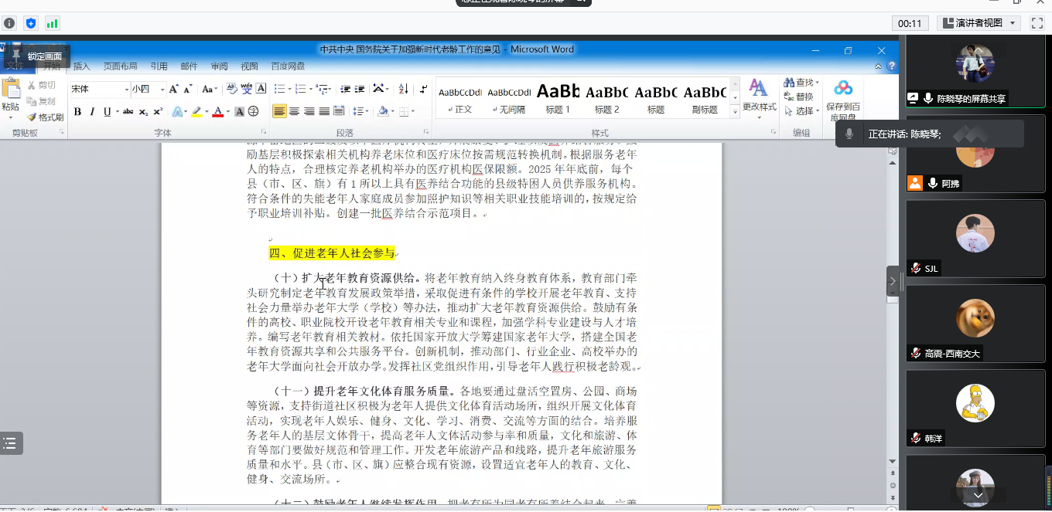Viewport: 1052px width, 512px height.
Task: Click the Format Painter (格式刷) tool
Action: (x=45, y=117)
